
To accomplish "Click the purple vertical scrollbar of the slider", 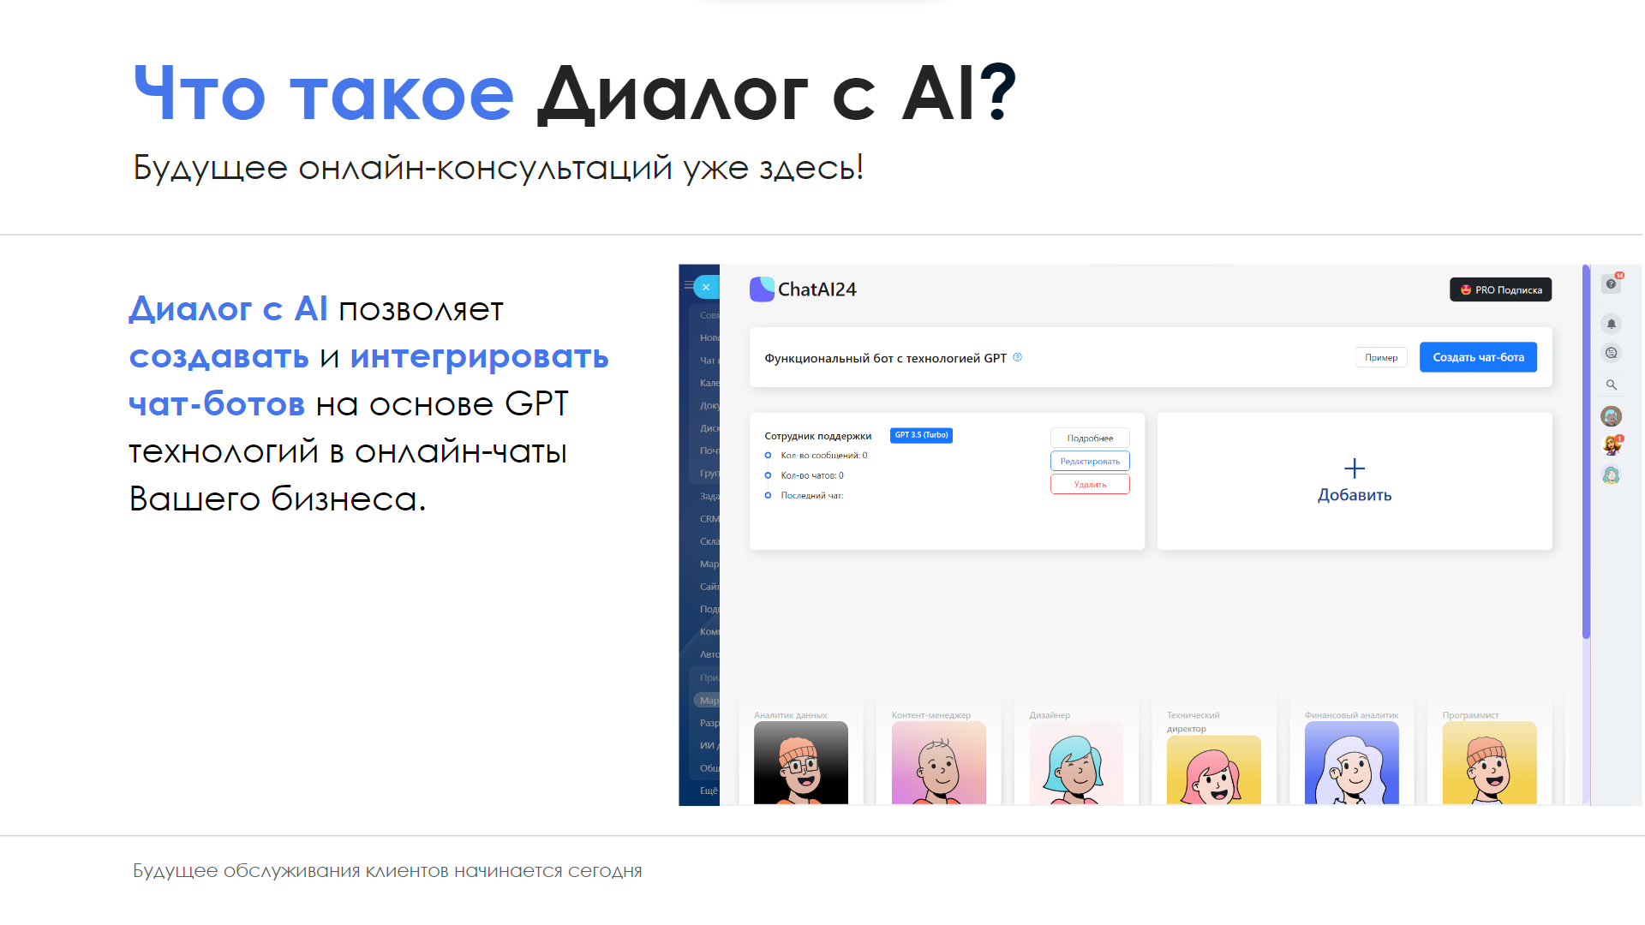I will click(1586, 452).
